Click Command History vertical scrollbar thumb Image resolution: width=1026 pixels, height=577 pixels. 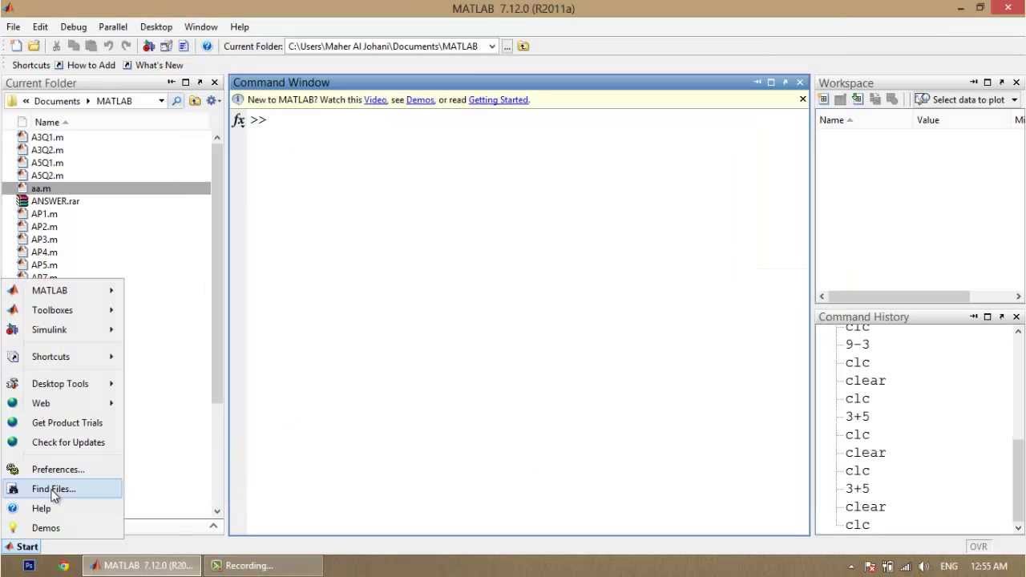[x=1018, y=478]
